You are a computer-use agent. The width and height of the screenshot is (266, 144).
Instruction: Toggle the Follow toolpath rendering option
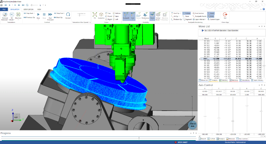point(186,13)
